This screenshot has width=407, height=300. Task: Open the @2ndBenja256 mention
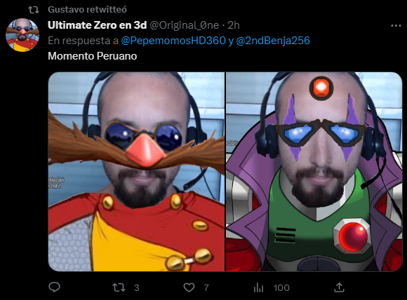click(x=273, y=41)
